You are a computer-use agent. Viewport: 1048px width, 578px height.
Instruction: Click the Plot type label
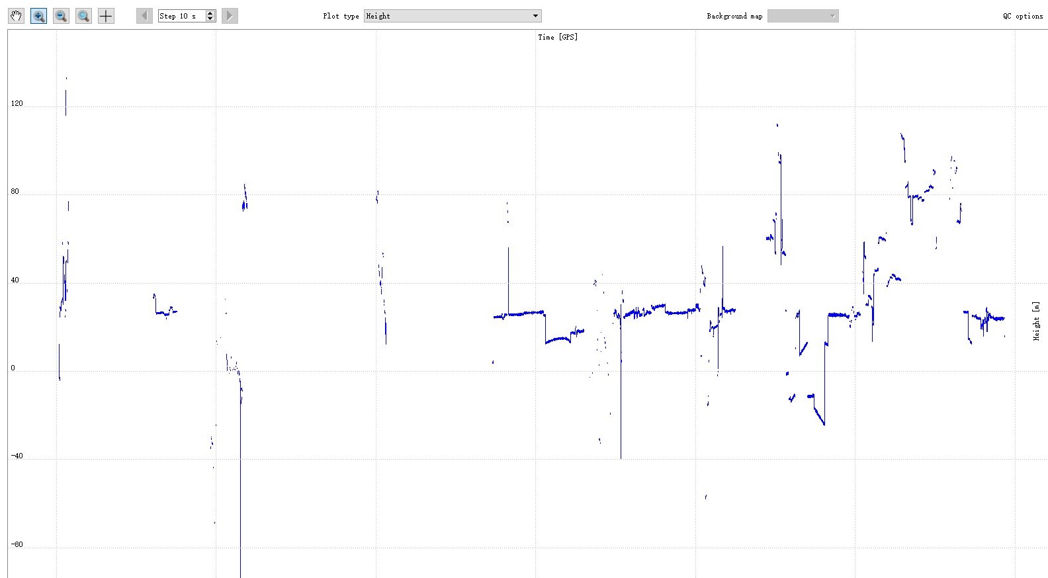341,16
